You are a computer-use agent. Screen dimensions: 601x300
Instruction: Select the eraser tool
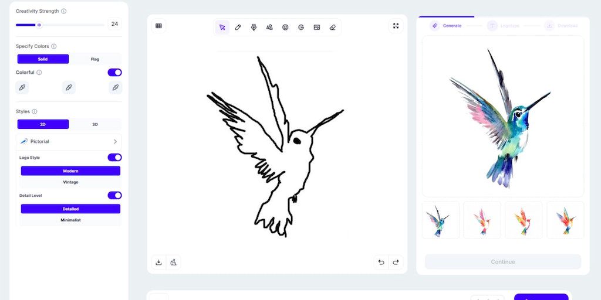pyautogui.click(x=332, y=27)
